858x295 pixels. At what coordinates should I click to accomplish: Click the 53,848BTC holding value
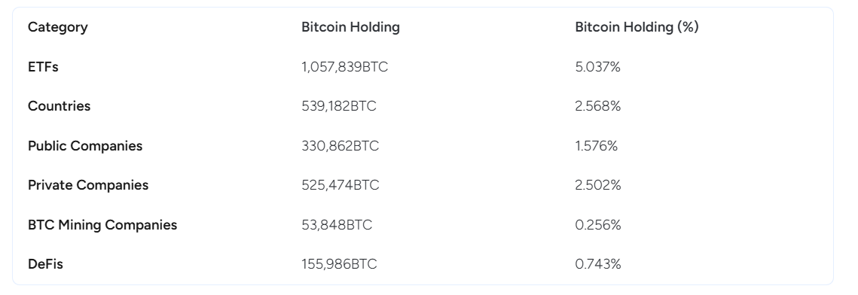click(337, 225)
